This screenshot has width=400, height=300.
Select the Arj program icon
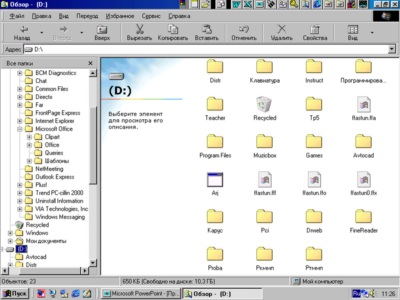pyautogui.click(x=215, y=180)
